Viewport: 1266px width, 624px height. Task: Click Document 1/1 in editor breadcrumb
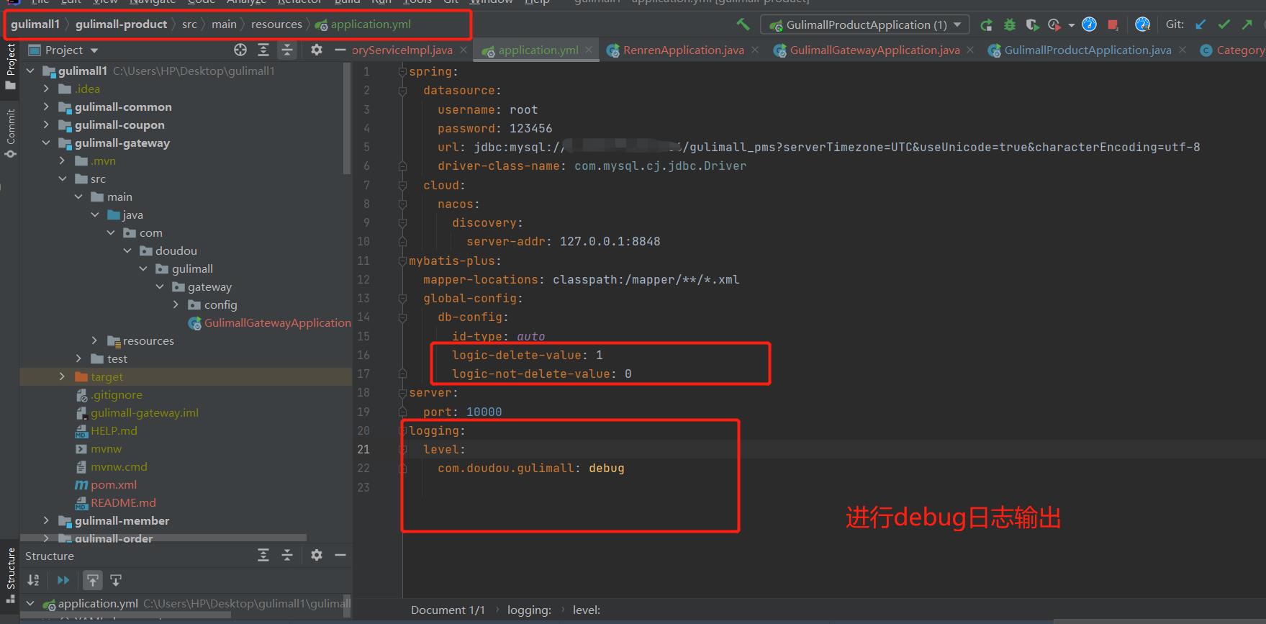pyautogui.click(x=448, y=610)
